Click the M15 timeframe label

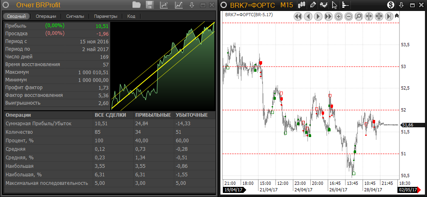(x=286, y=5)
